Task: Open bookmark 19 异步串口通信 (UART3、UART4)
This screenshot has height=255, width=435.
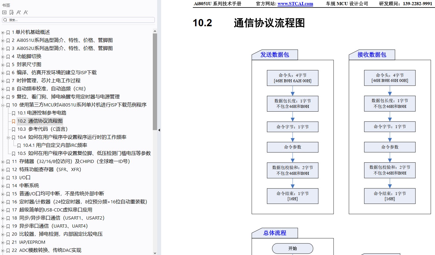Action: [50, 226]
